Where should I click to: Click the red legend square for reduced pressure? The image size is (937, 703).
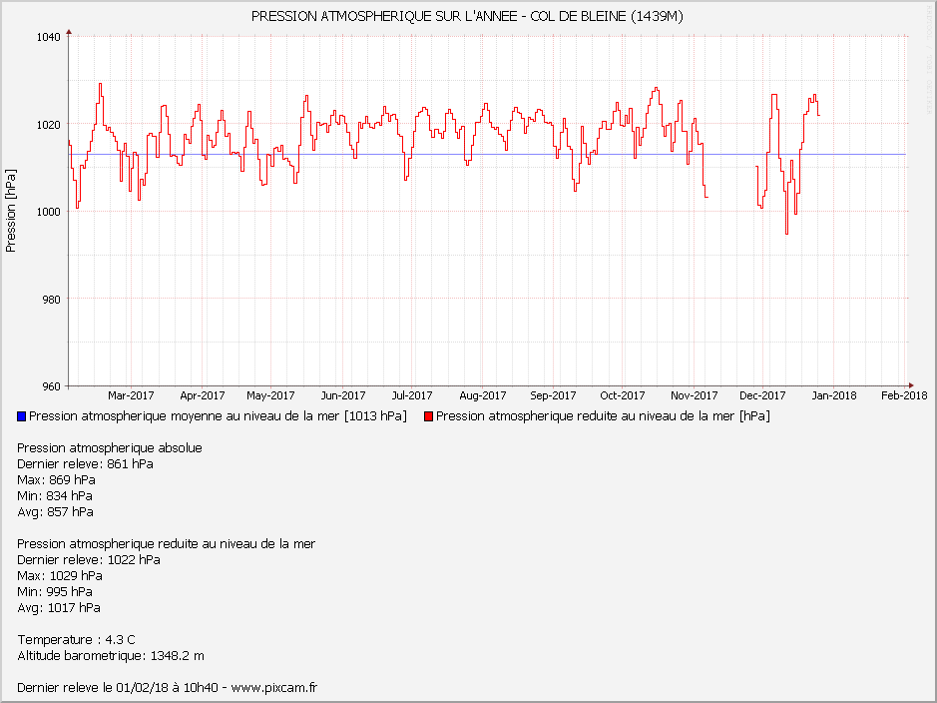[429, 416]
